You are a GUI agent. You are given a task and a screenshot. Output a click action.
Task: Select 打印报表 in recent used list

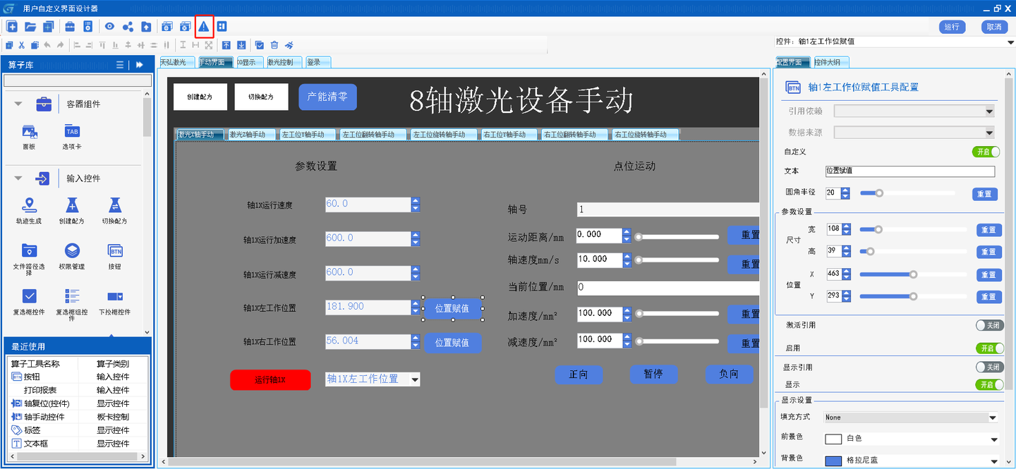pos(40,390)
